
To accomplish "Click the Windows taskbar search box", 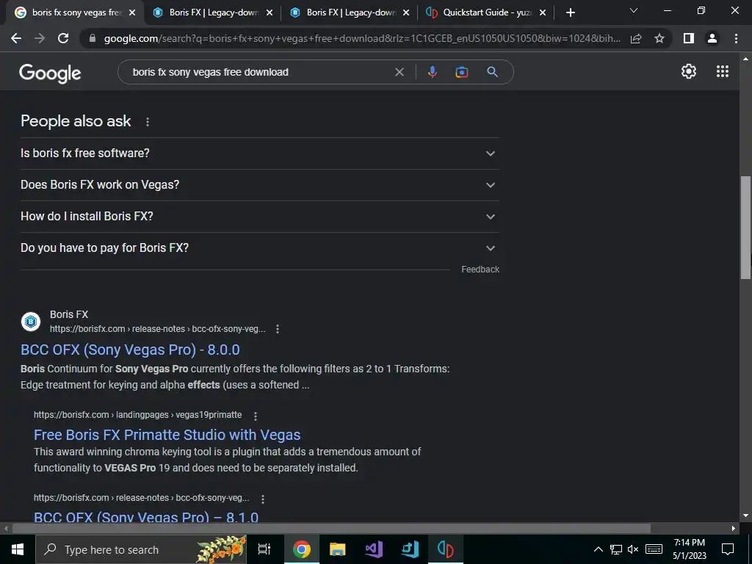I will coord(141,549).
